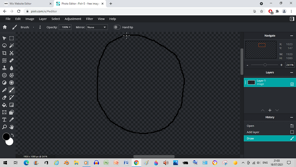Select the Hand pan tool
This screenshot has height=167, width=296.
tap(11, 127)
